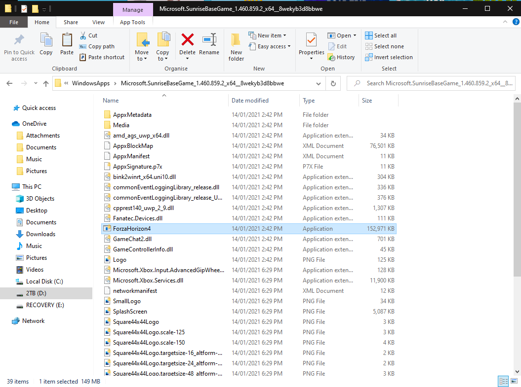This screenshot has height=387, width=521.
Task: Select the SplashScreen PNG file
Action: 248,312
